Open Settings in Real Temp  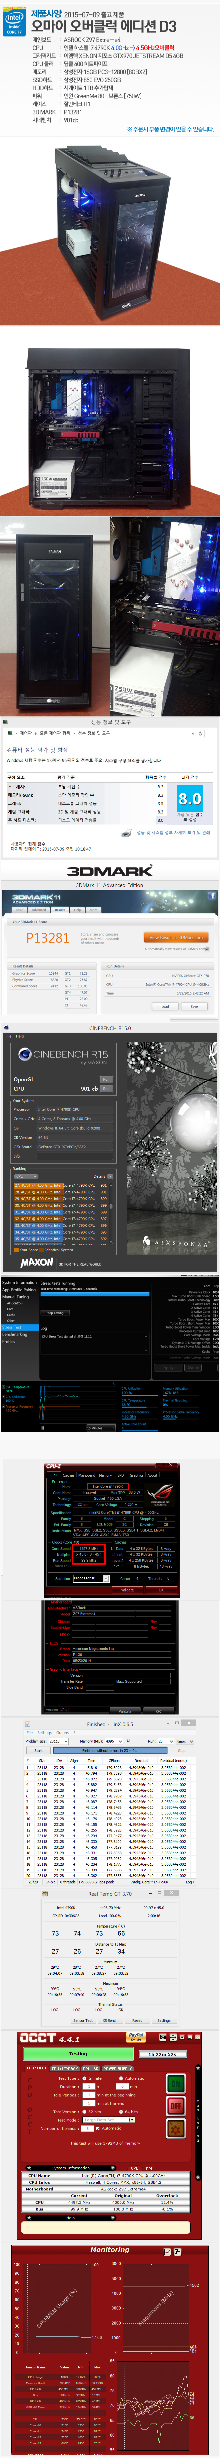click(x=164, y=2020)
